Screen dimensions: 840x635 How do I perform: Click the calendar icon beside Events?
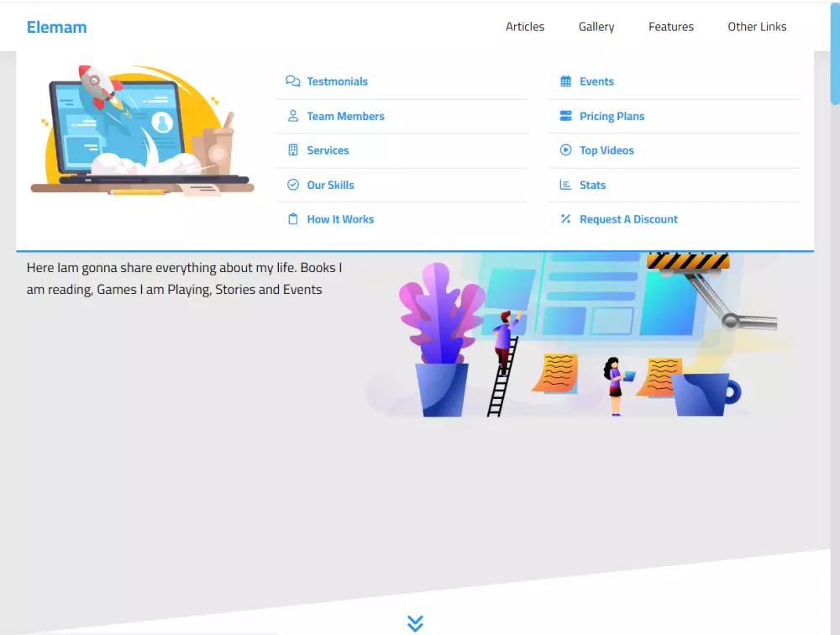point(564,81)
